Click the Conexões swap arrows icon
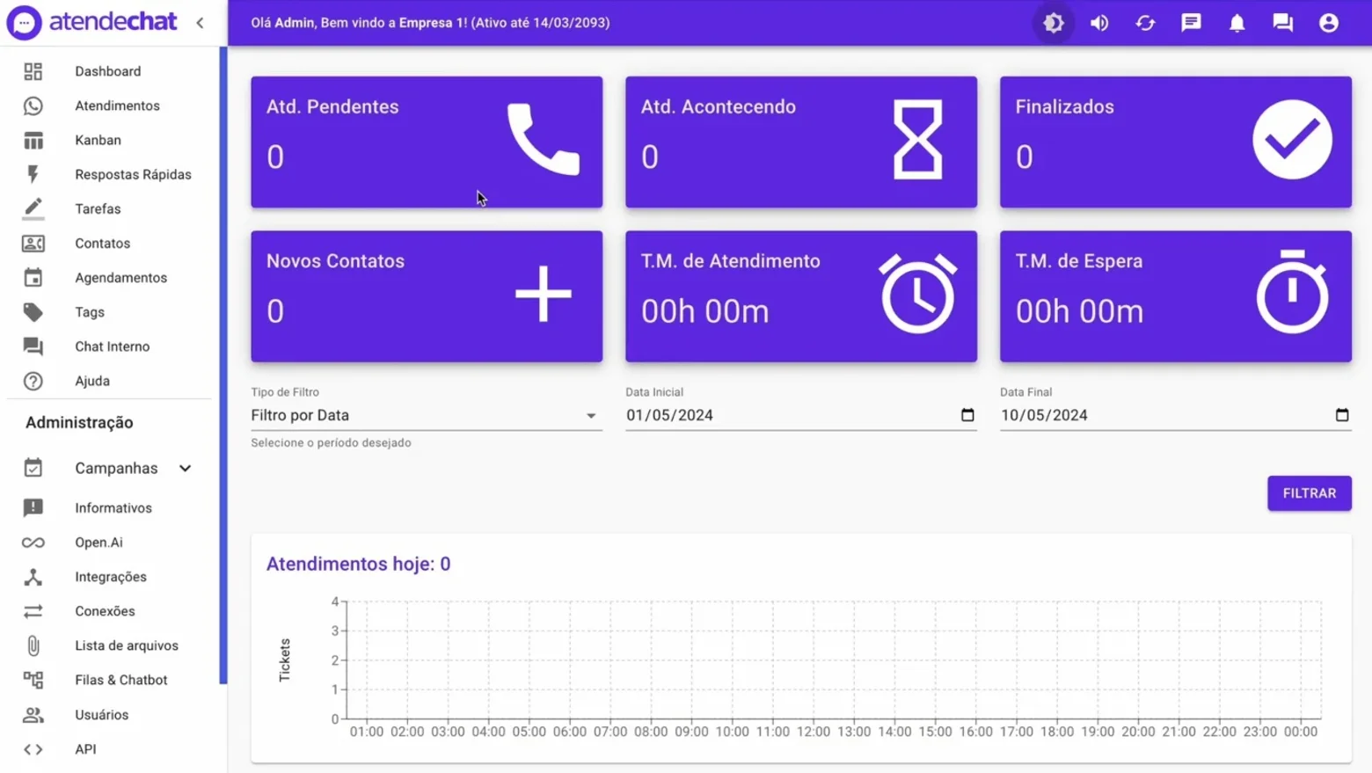The height and width of the screenshot is (773, 1372). (33, 611)
